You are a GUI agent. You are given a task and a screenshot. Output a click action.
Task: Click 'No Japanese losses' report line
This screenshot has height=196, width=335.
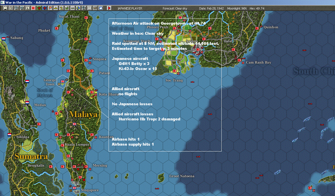click(x=132, y=104)
